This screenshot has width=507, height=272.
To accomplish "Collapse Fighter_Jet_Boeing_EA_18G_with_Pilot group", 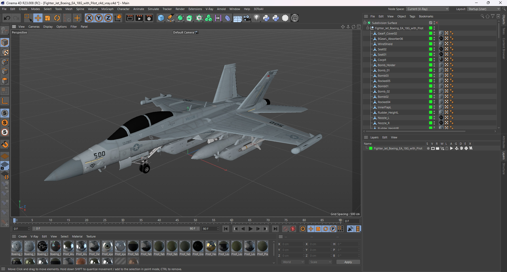I will 368,28.
